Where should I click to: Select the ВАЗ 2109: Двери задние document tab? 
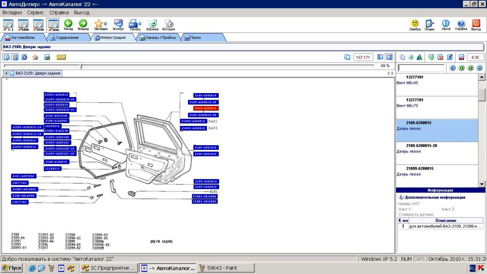pos(35,73)
